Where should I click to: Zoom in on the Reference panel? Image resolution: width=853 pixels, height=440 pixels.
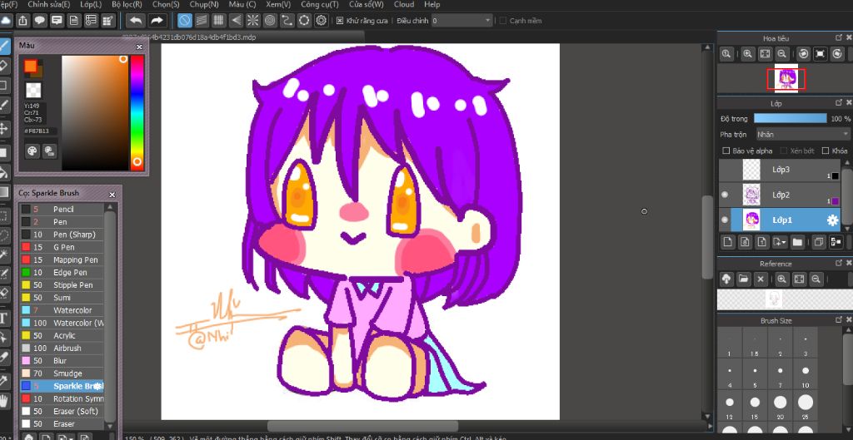pyautogui.click(x=781, y=279)
